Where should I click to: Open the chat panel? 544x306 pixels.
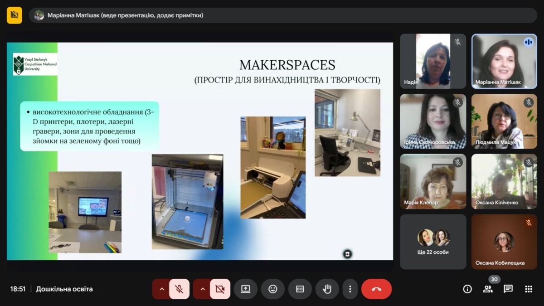pyautogui.click(x=508, y=289)
